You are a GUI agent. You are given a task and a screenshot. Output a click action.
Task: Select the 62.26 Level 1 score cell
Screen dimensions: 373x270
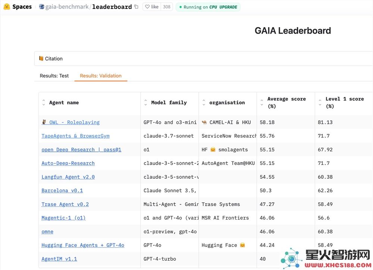point(344,191)
